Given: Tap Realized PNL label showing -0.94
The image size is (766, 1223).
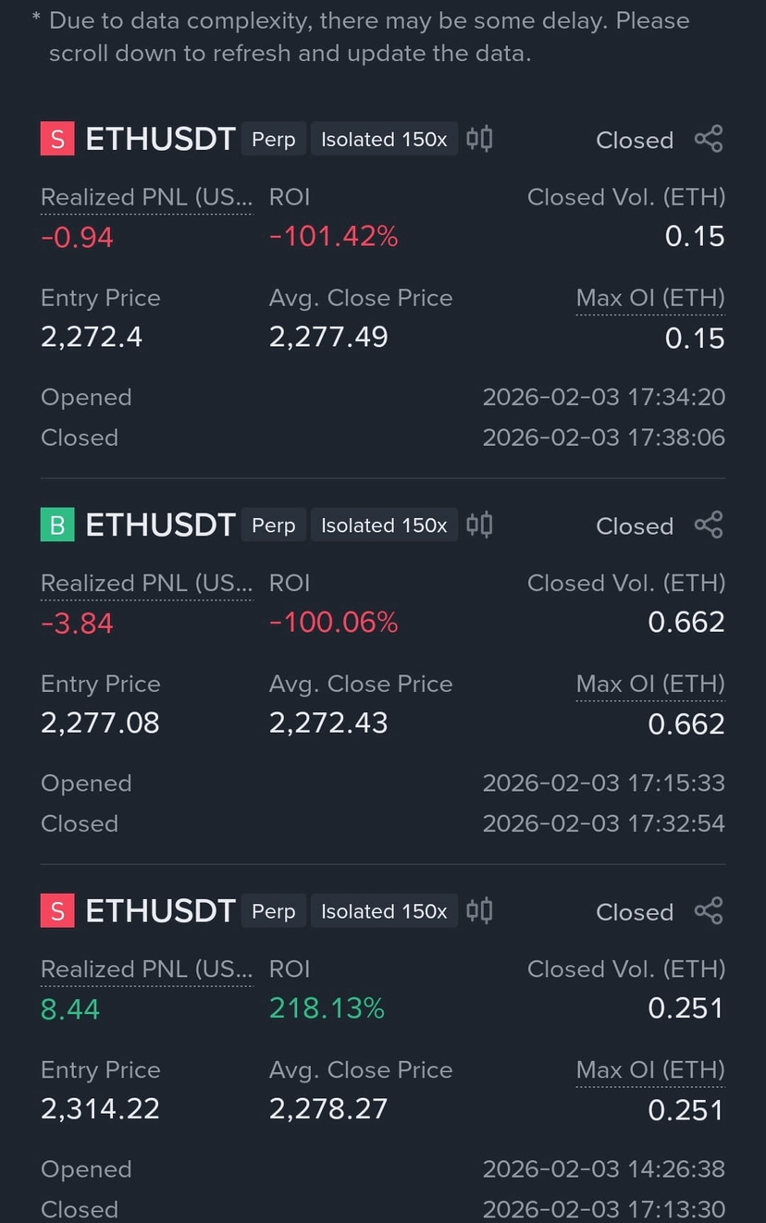Looking at the screenshot, I should (x=146, y=197).
